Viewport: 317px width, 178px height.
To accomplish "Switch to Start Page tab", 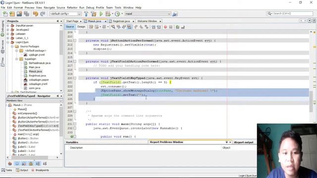I will (72, 21).
